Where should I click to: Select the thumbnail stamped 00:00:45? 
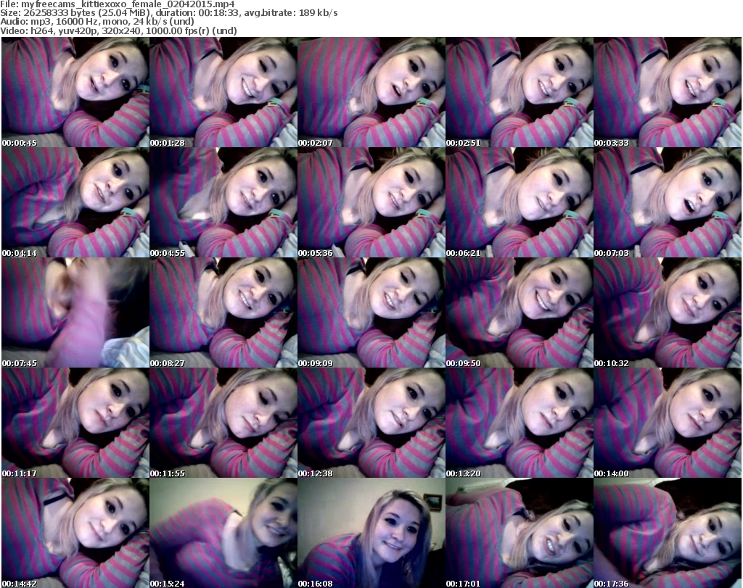tap(75, 92)
